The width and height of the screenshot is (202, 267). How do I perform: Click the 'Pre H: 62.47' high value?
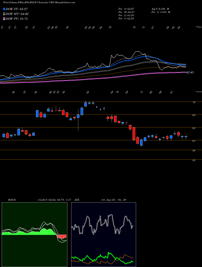pyautogui.click(x=126, y=12)
